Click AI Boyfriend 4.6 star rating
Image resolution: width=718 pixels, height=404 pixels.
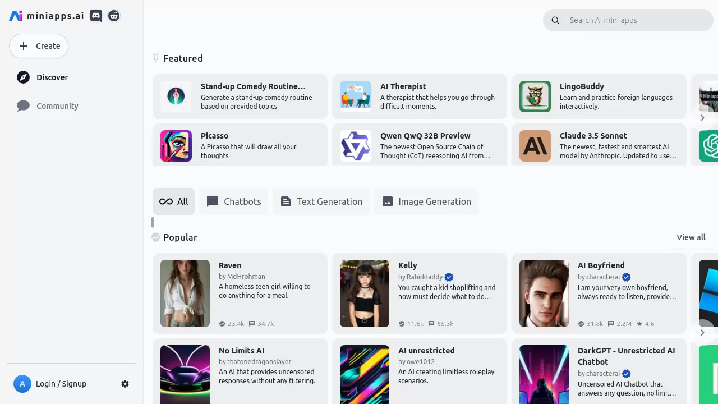click(x=645, y=324)
